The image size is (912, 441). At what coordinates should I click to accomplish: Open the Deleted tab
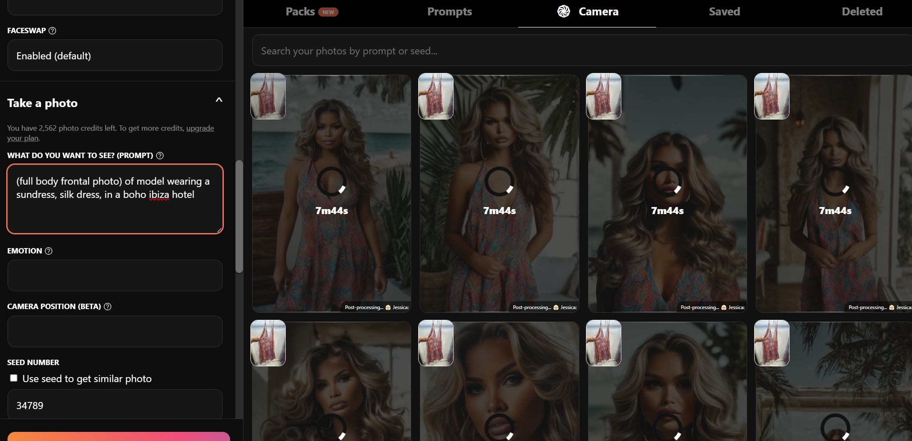coord(862,12)
